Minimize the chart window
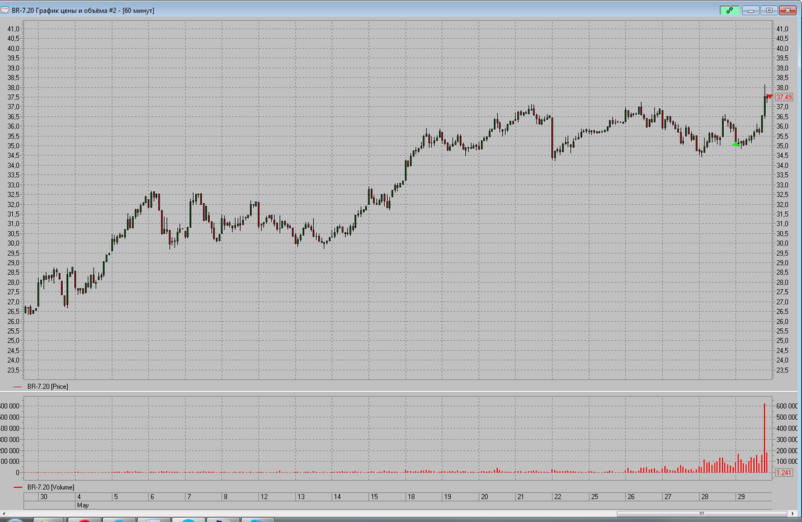 pos(751,10)
